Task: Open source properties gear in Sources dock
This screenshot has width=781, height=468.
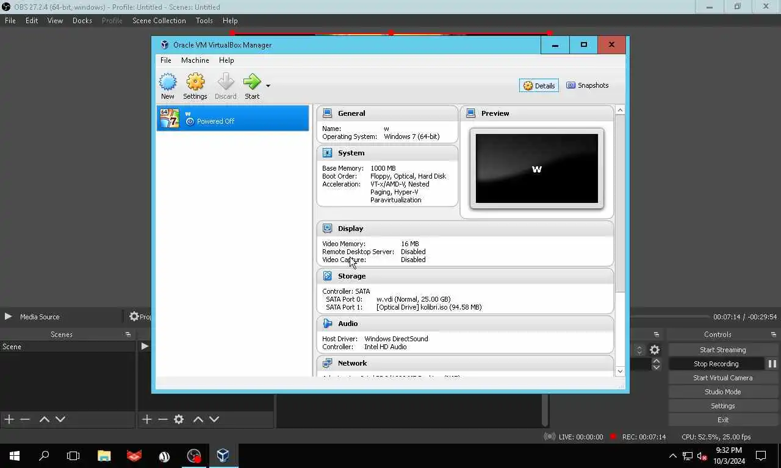Action: tap(179, 419)
